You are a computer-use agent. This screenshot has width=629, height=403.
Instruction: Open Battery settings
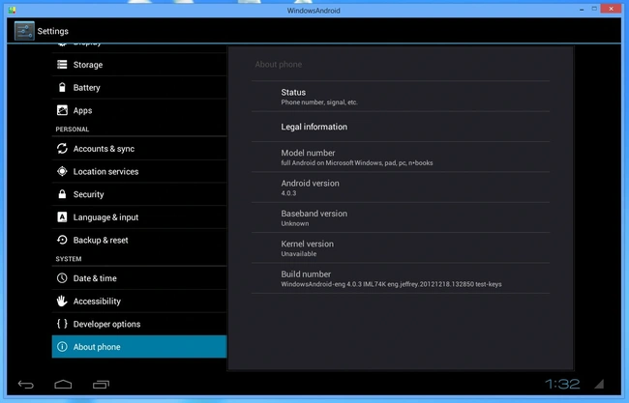[x=139, y=87]
